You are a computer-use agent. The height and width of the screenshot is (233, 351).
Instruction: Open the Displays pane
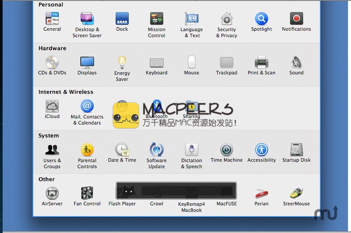pyautogui.click(x=87, y=63)
